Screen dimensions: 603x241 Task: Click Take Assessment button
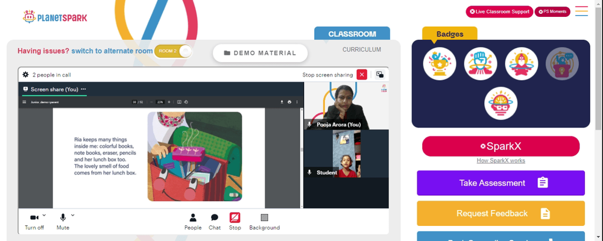tap(500, 183)
